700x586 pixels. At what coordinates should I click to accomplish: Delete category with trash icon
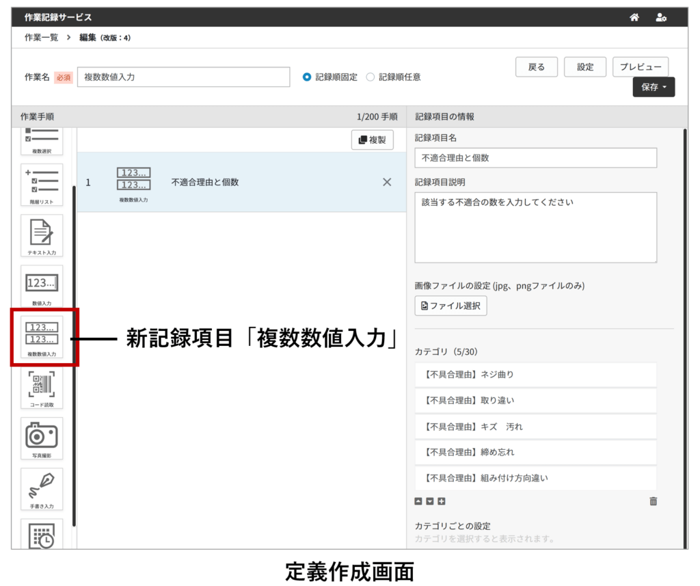(x=653, y=501)
